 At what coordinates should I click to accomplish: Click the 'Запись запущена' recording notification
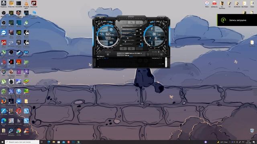coord(237,20)
